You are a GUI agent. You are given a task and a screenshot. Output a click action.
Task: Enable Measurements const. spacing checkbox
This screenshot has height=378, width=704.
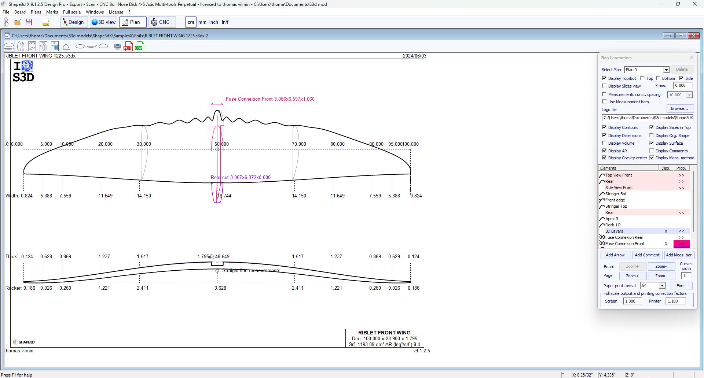pyautogui.click(x=604, y=94)
